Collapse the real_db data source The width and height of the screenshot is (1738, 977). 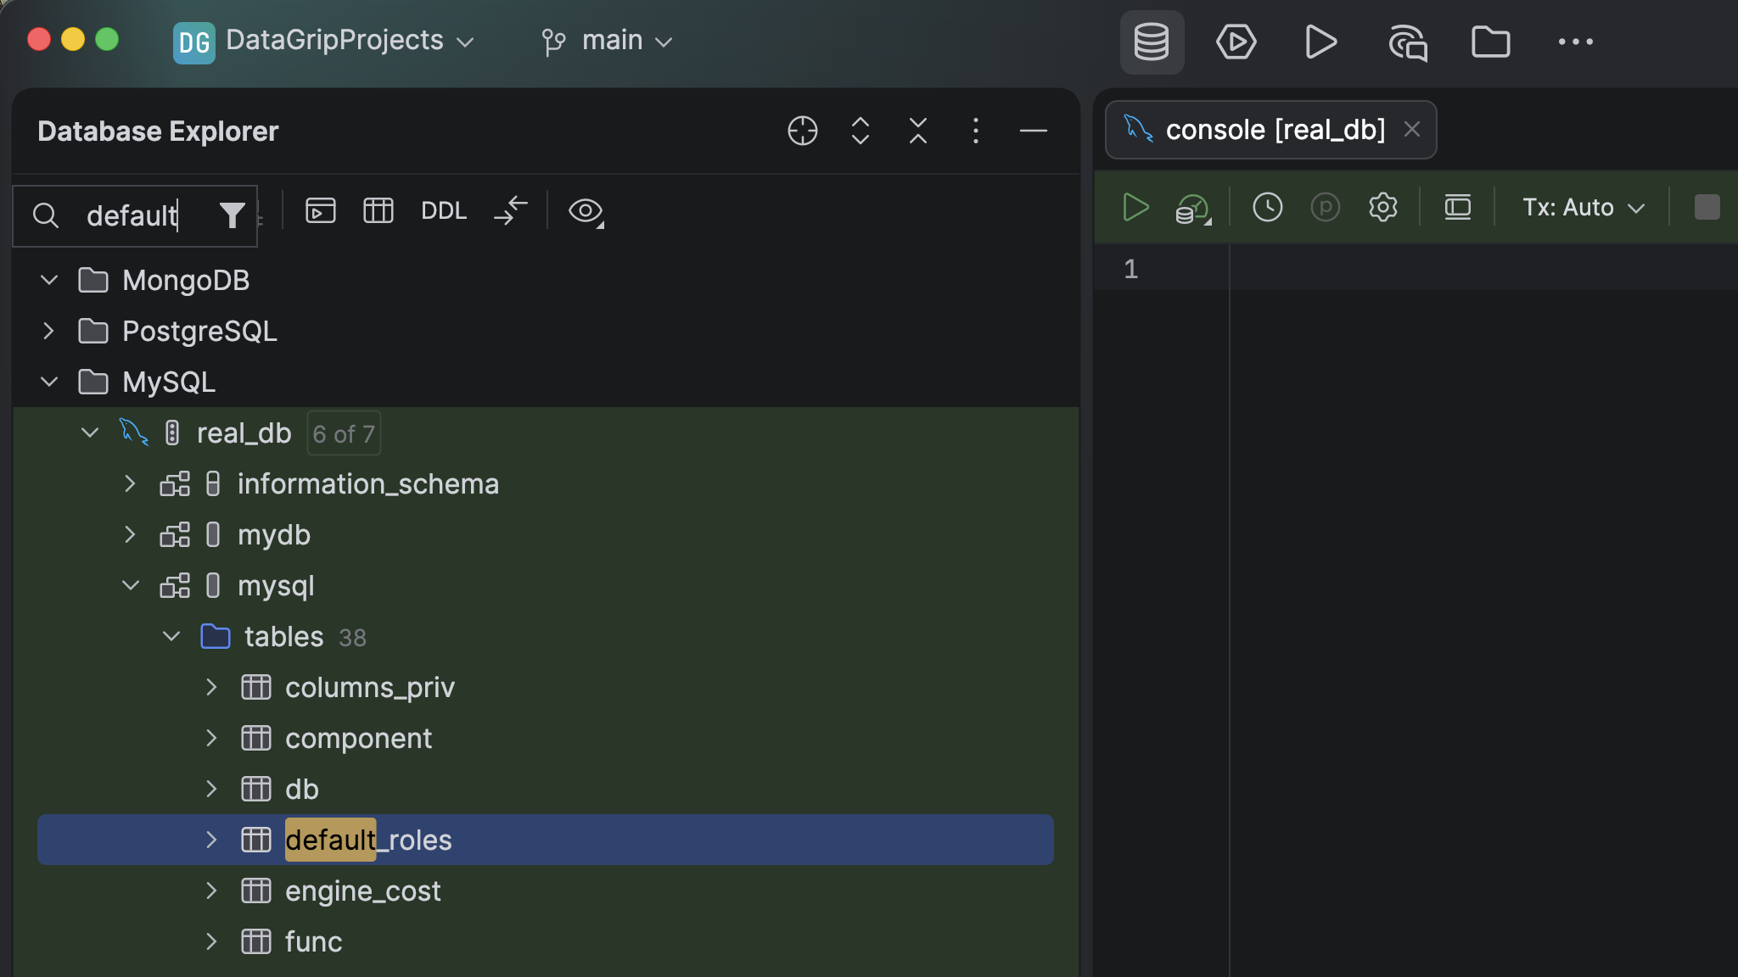[x=90, y=433]
